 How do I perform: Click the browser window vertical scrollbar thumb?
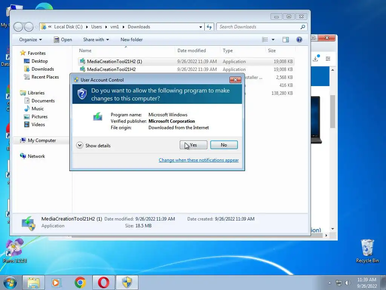[332, 111]
